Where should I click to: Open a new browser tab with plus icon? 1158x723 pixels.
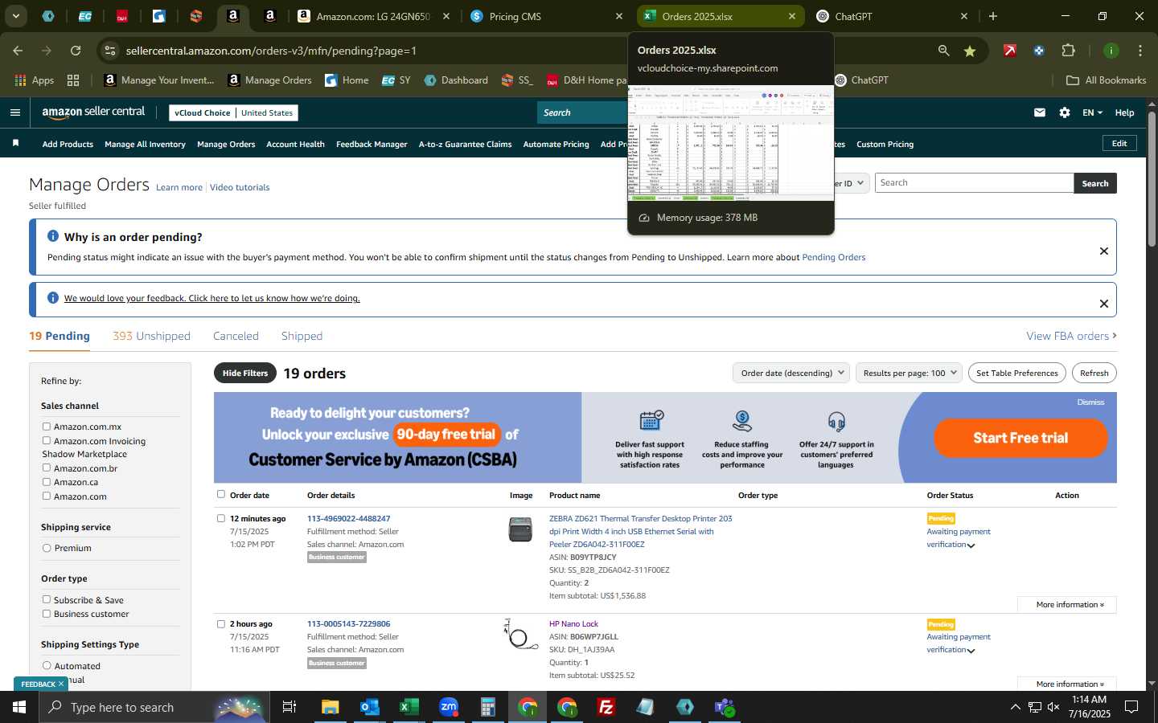pos(993,16)
